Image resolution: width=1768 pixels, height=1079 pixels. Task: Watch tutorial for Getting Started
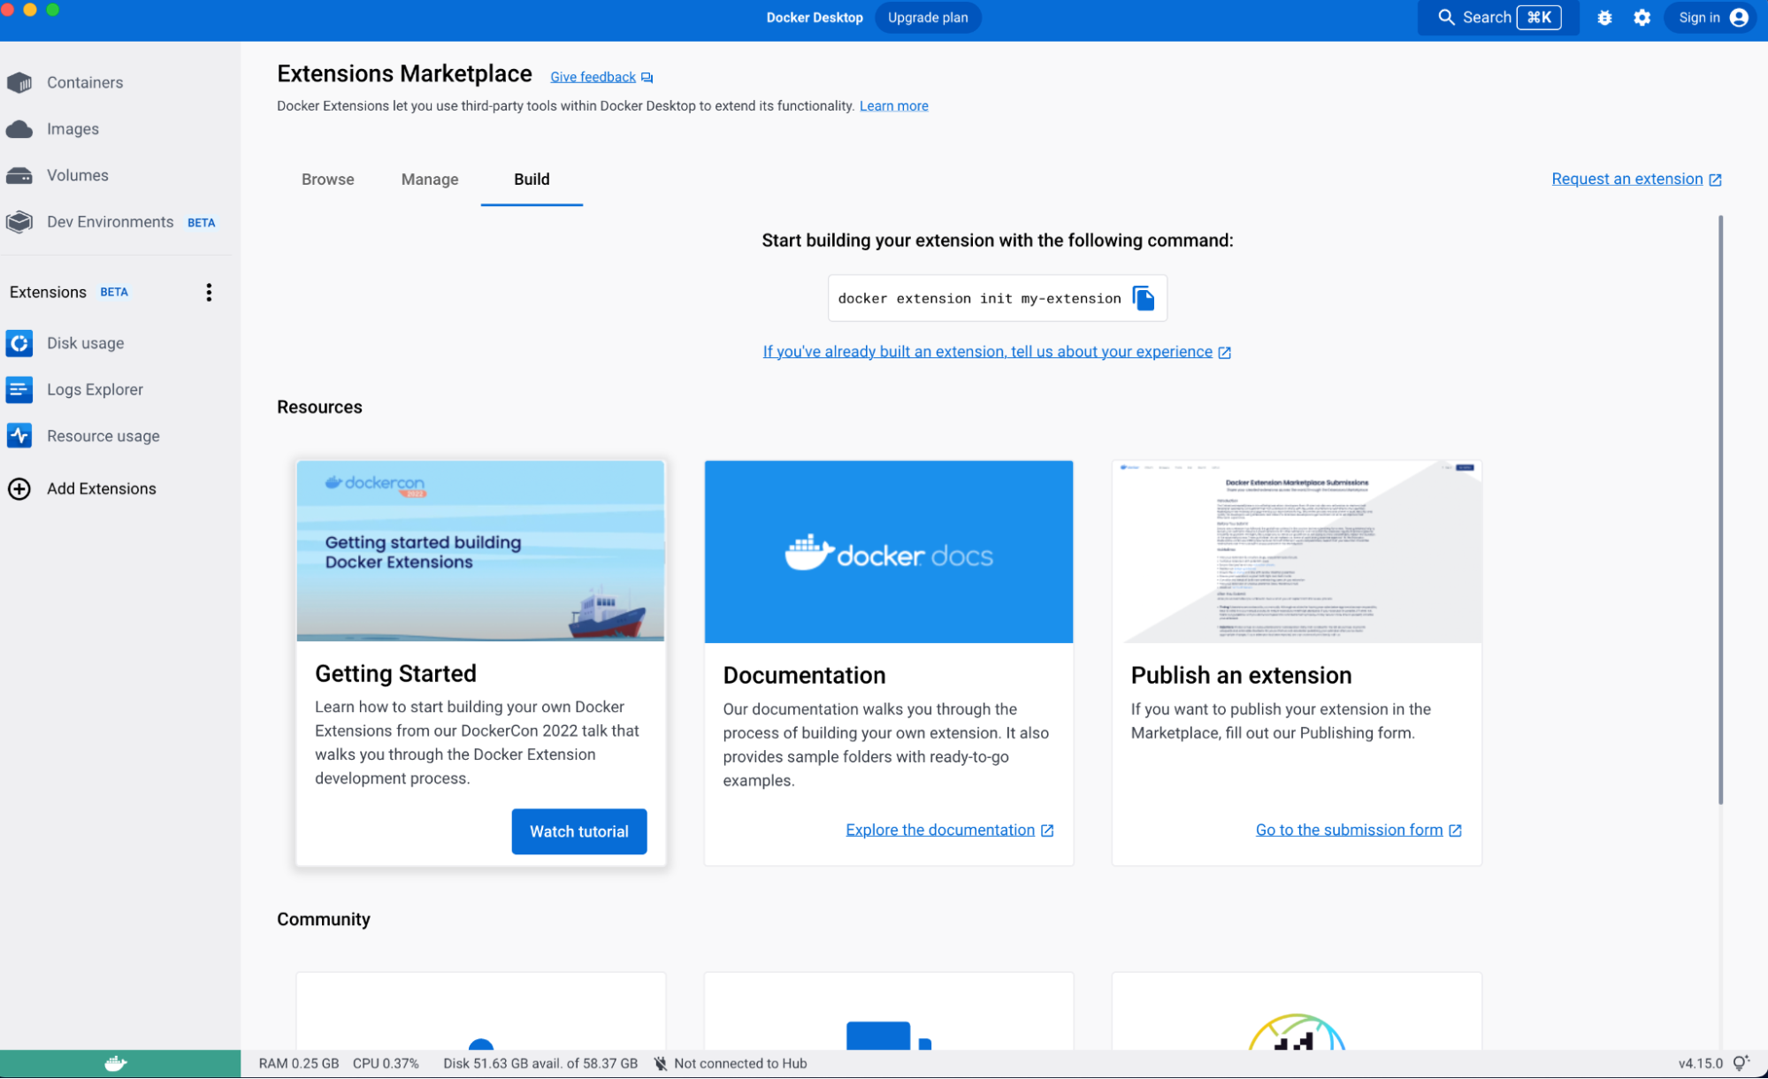(x=578, y=830)
